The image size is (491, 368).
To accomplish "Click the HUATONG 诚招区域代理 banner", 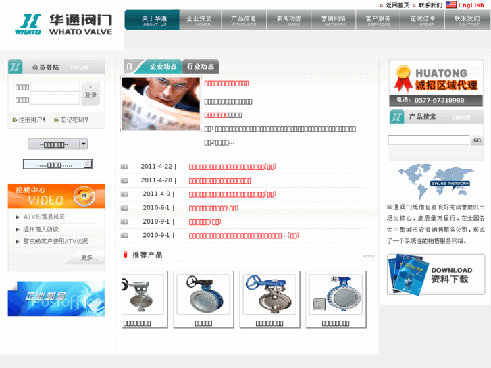I will [436, 83].
